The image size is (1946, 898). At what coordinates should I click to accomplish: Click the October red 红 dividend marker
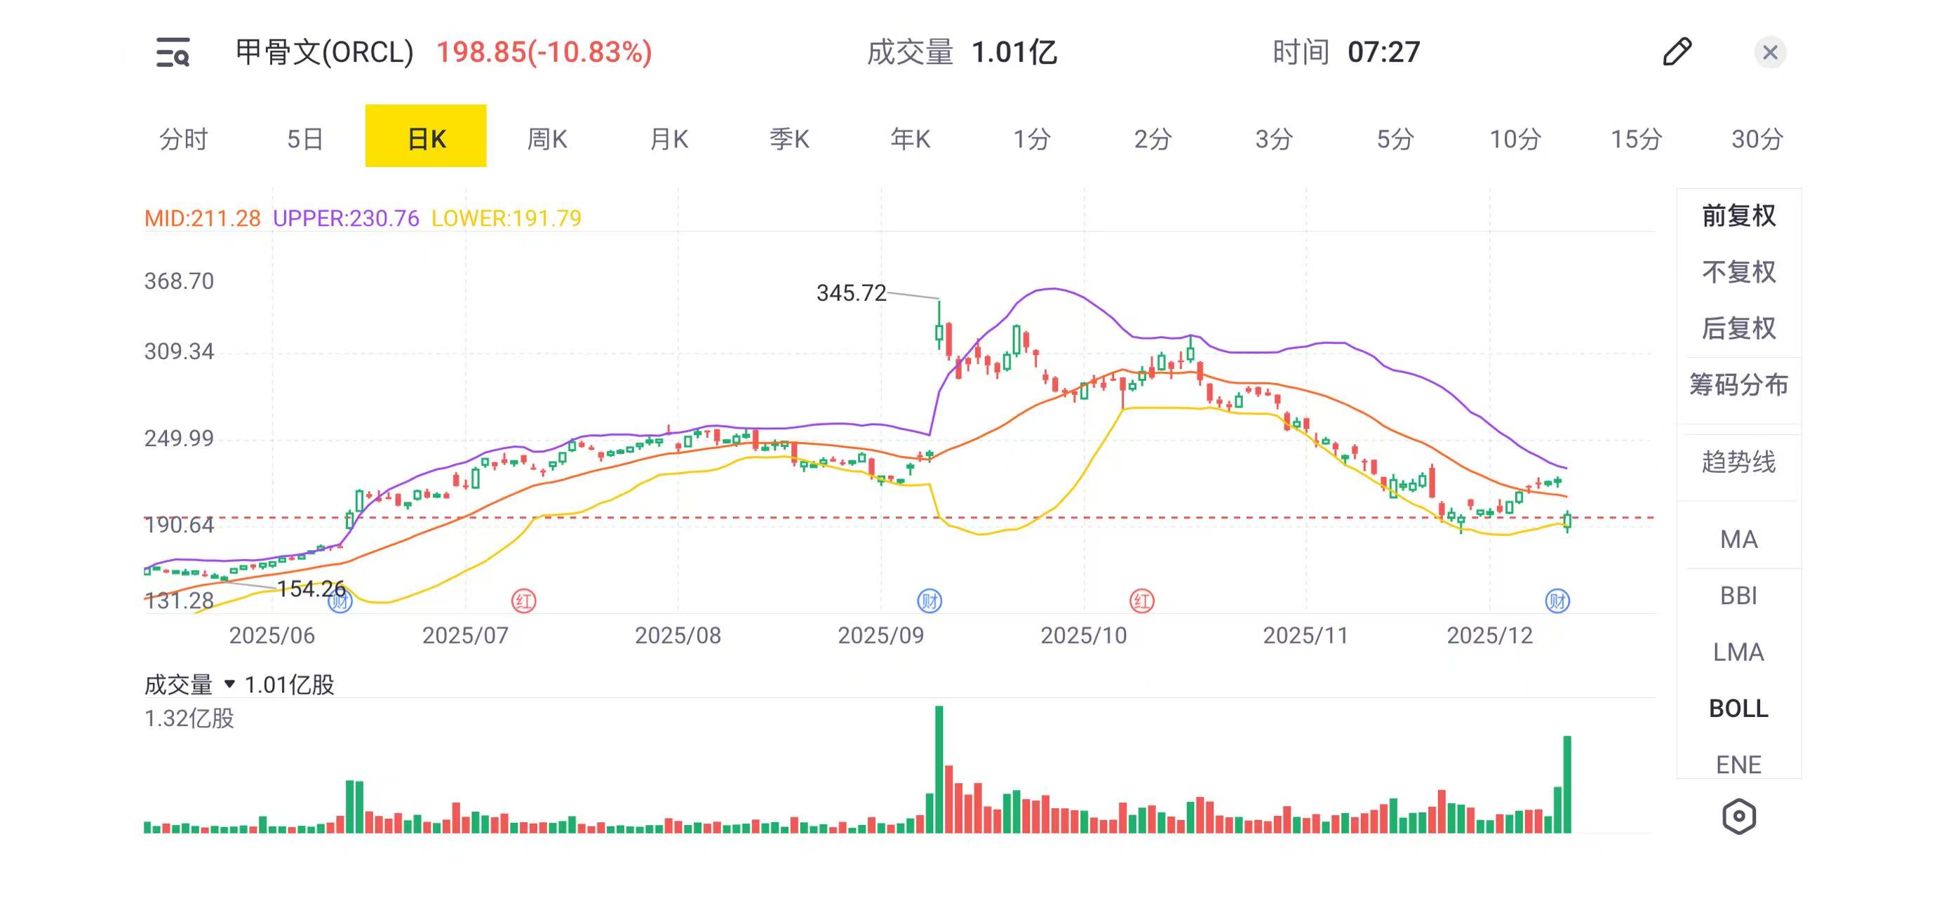(1141, 601)
